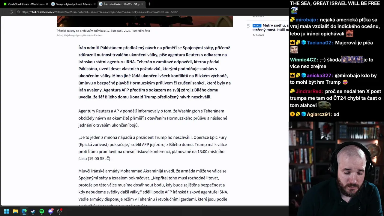Reload the current page

11,12
